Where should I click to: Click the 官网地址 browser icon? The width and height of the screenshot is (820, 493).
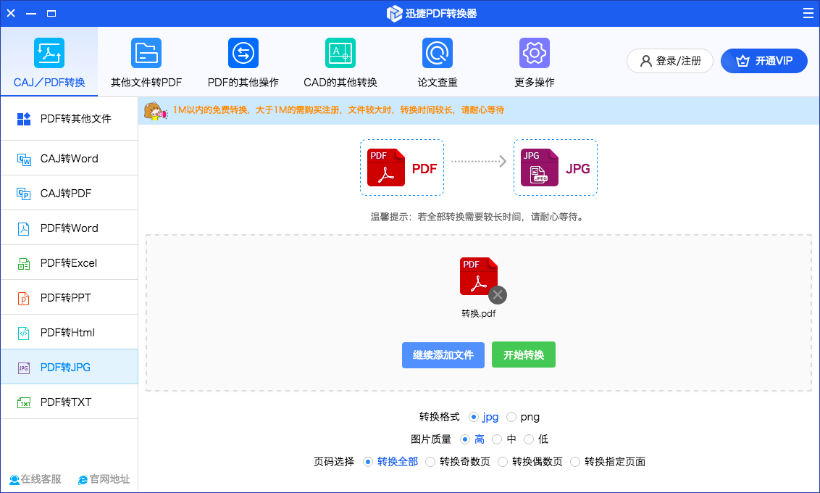pos(83,479)
